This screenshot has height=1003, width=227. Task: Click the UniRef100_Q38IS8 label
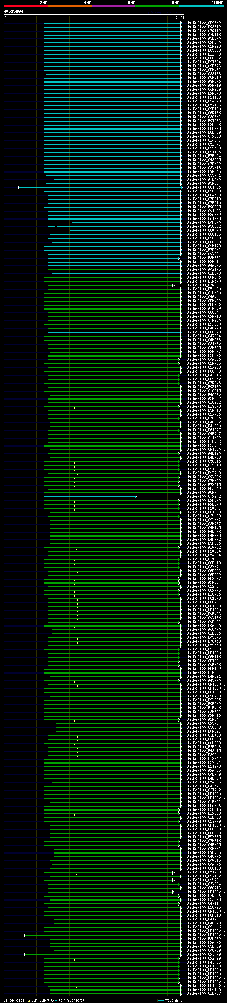(204, 74)
